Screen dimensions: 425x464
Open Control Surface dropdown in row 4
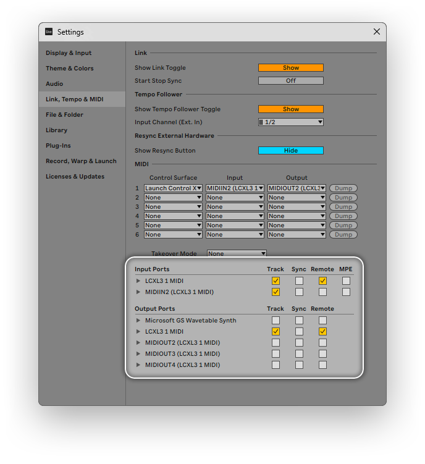pyautogui.click(x=173, y=216)
